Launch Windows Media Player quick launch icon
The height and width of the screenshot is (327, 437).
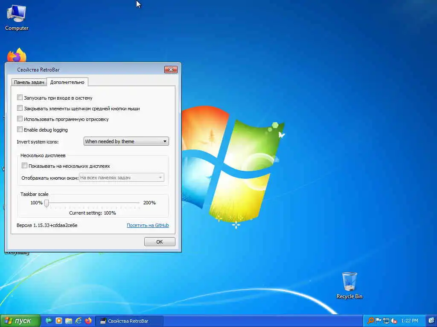59,321
